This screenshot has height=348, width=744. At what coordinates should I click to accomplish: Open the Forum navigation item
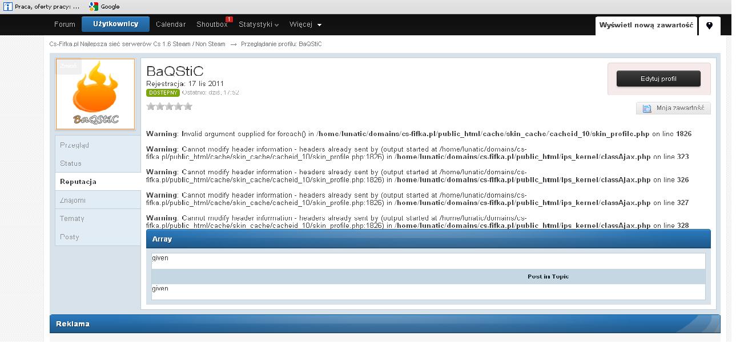point(65,24)
